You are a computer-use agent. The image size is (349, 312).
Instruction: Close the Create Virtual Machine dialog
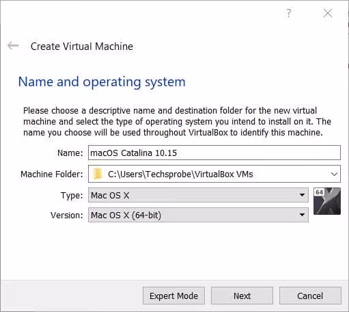(x=328, y=13)
